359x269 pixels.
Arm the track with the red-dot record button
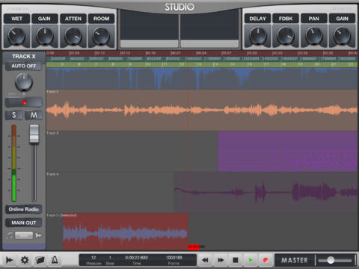[x=24, y=102]
